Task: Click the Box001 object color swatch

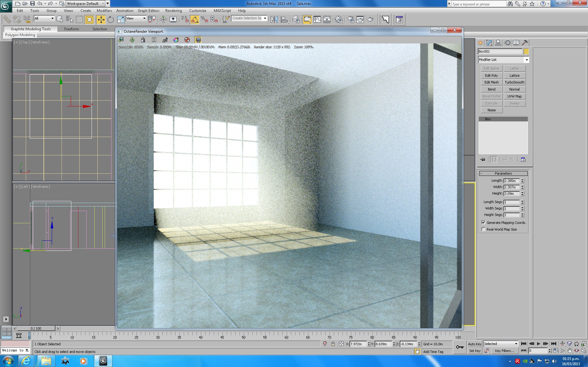Action: click(x=526, y=51)
